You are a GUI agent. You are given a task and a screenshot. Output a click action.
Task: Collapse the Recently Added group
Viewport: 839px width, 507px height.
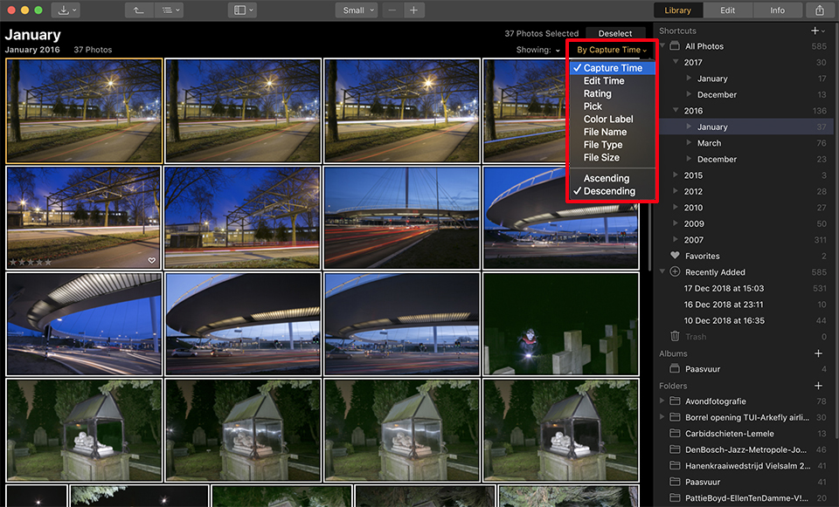662,271
